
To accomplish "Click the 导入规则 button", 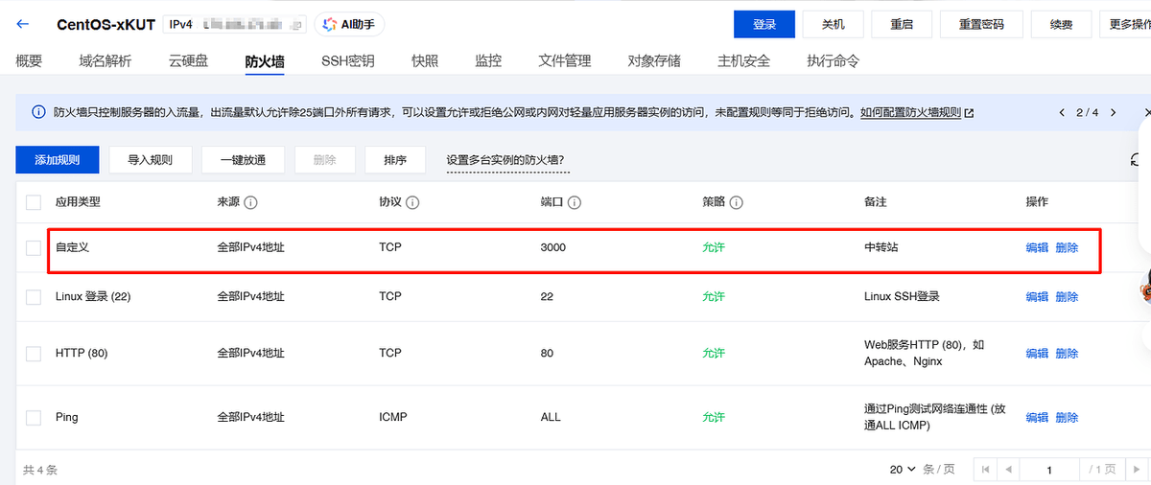I will (151, 160).
